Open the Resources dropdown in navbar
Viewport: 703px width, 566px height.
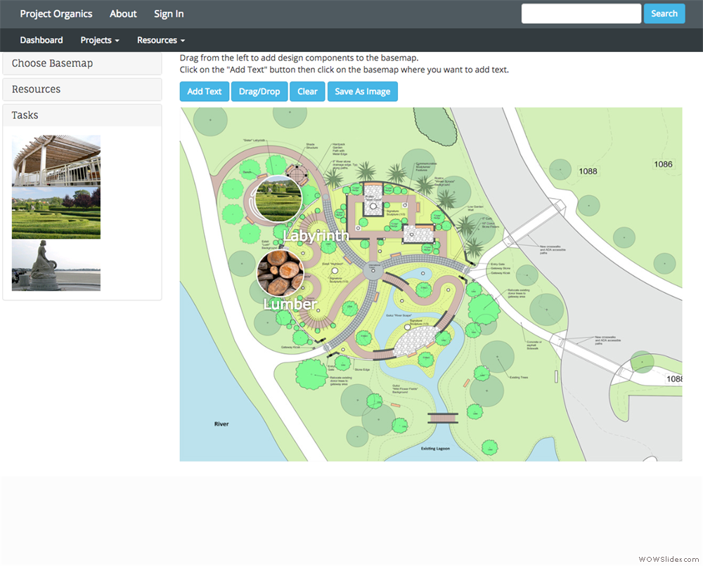160,40
